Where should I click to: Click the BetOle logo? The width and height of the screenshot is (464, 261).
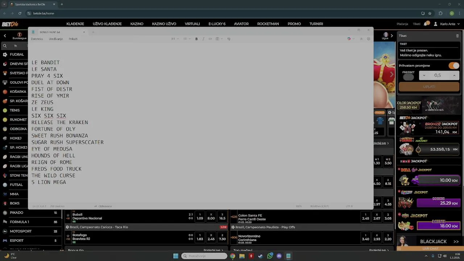10,24
